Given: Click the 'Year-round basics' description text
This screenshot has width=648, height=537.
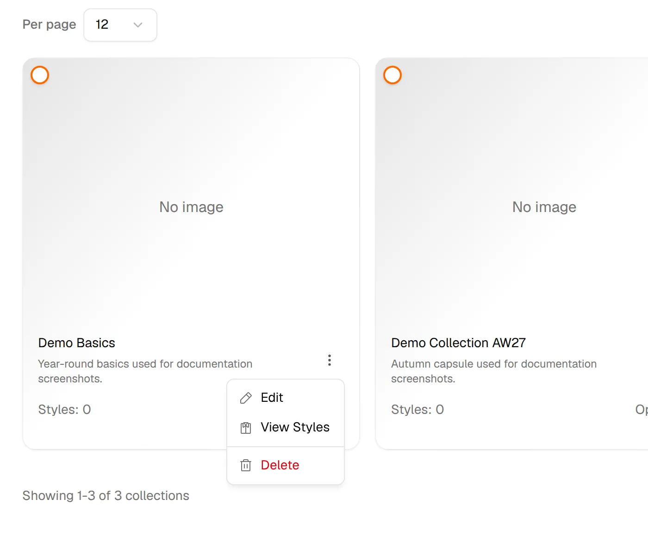Looking at the screenshot, I should pos(145,371).
